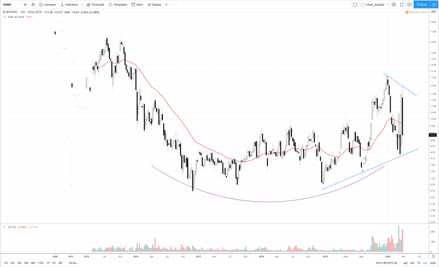439x267 pixels.
Task: Collapse the EMA 40 indicator legend
Action: coord(4,17)
